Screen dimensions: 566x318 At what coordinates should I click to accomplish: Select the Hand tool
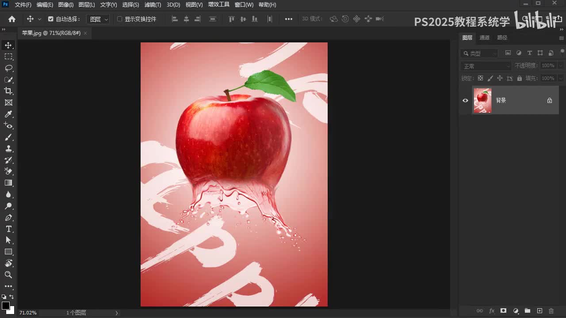click(x=8, y=263)
